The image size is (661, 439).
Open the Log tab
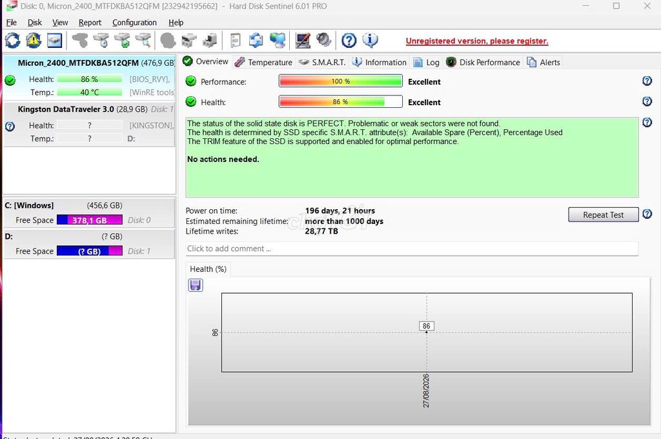426,62
